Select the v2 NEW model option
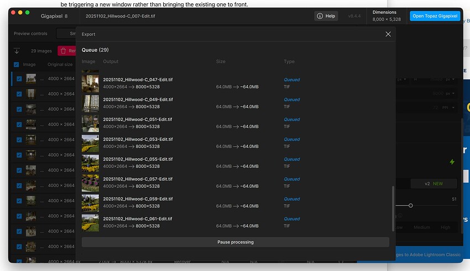Viewport: 470px width, 271px height. 434,184
